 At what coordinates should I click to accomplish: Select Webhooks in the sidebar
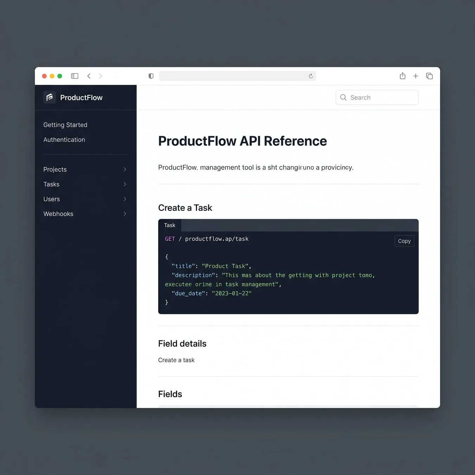pos(58,214)
